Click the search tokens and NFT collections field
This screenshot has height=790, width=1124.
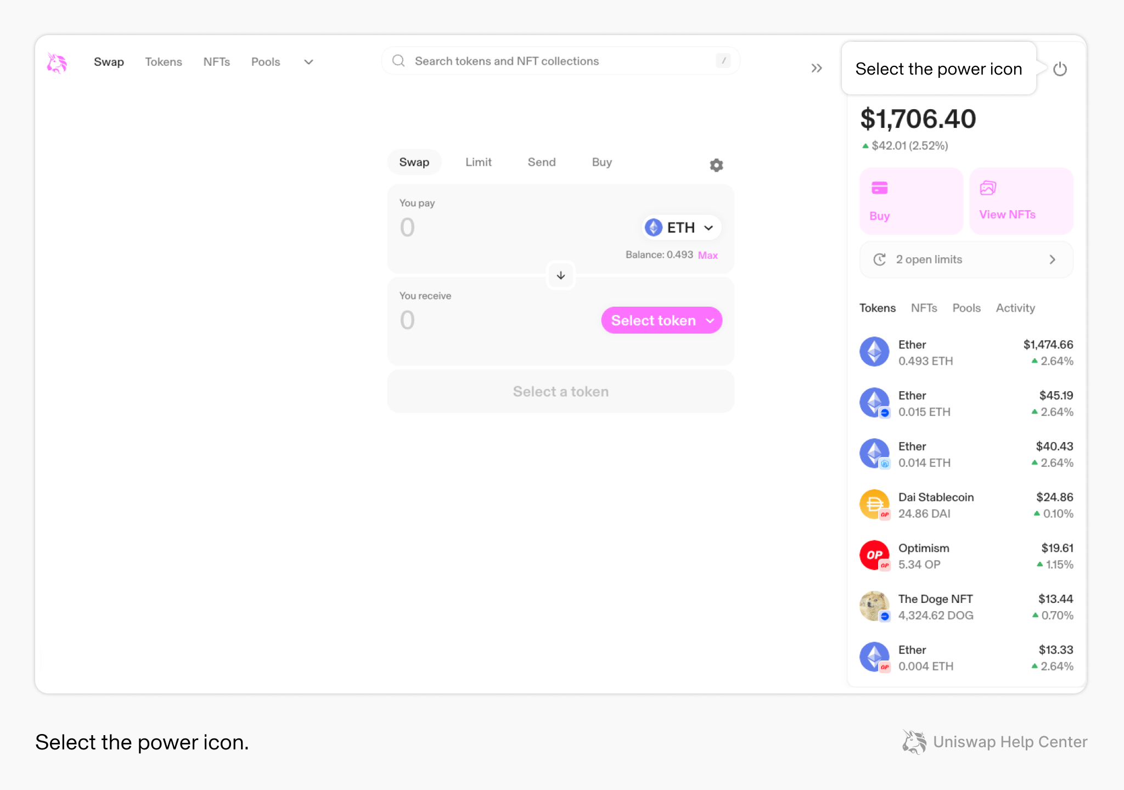coord(560,61)
